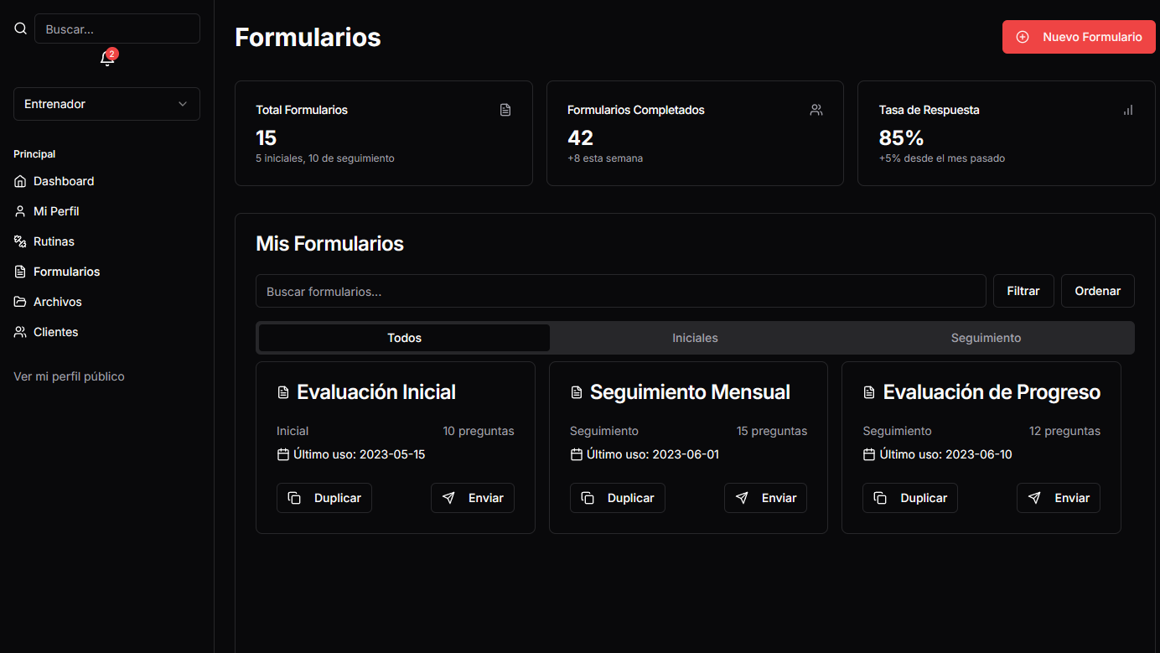The height and width of the screenshot is (653, 1160).
Task: Open the Filtrar options
Action: [x=1023, y=291]
